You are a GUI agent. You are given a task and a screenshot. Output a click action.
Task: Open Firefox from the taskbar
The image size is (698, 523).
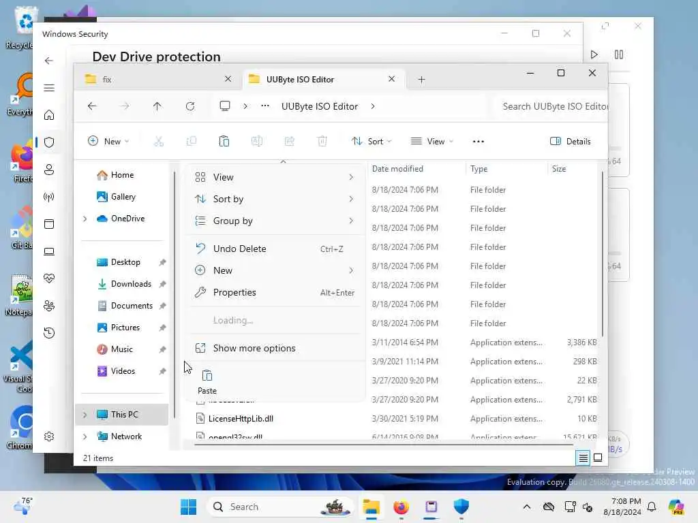pos(401,507)
